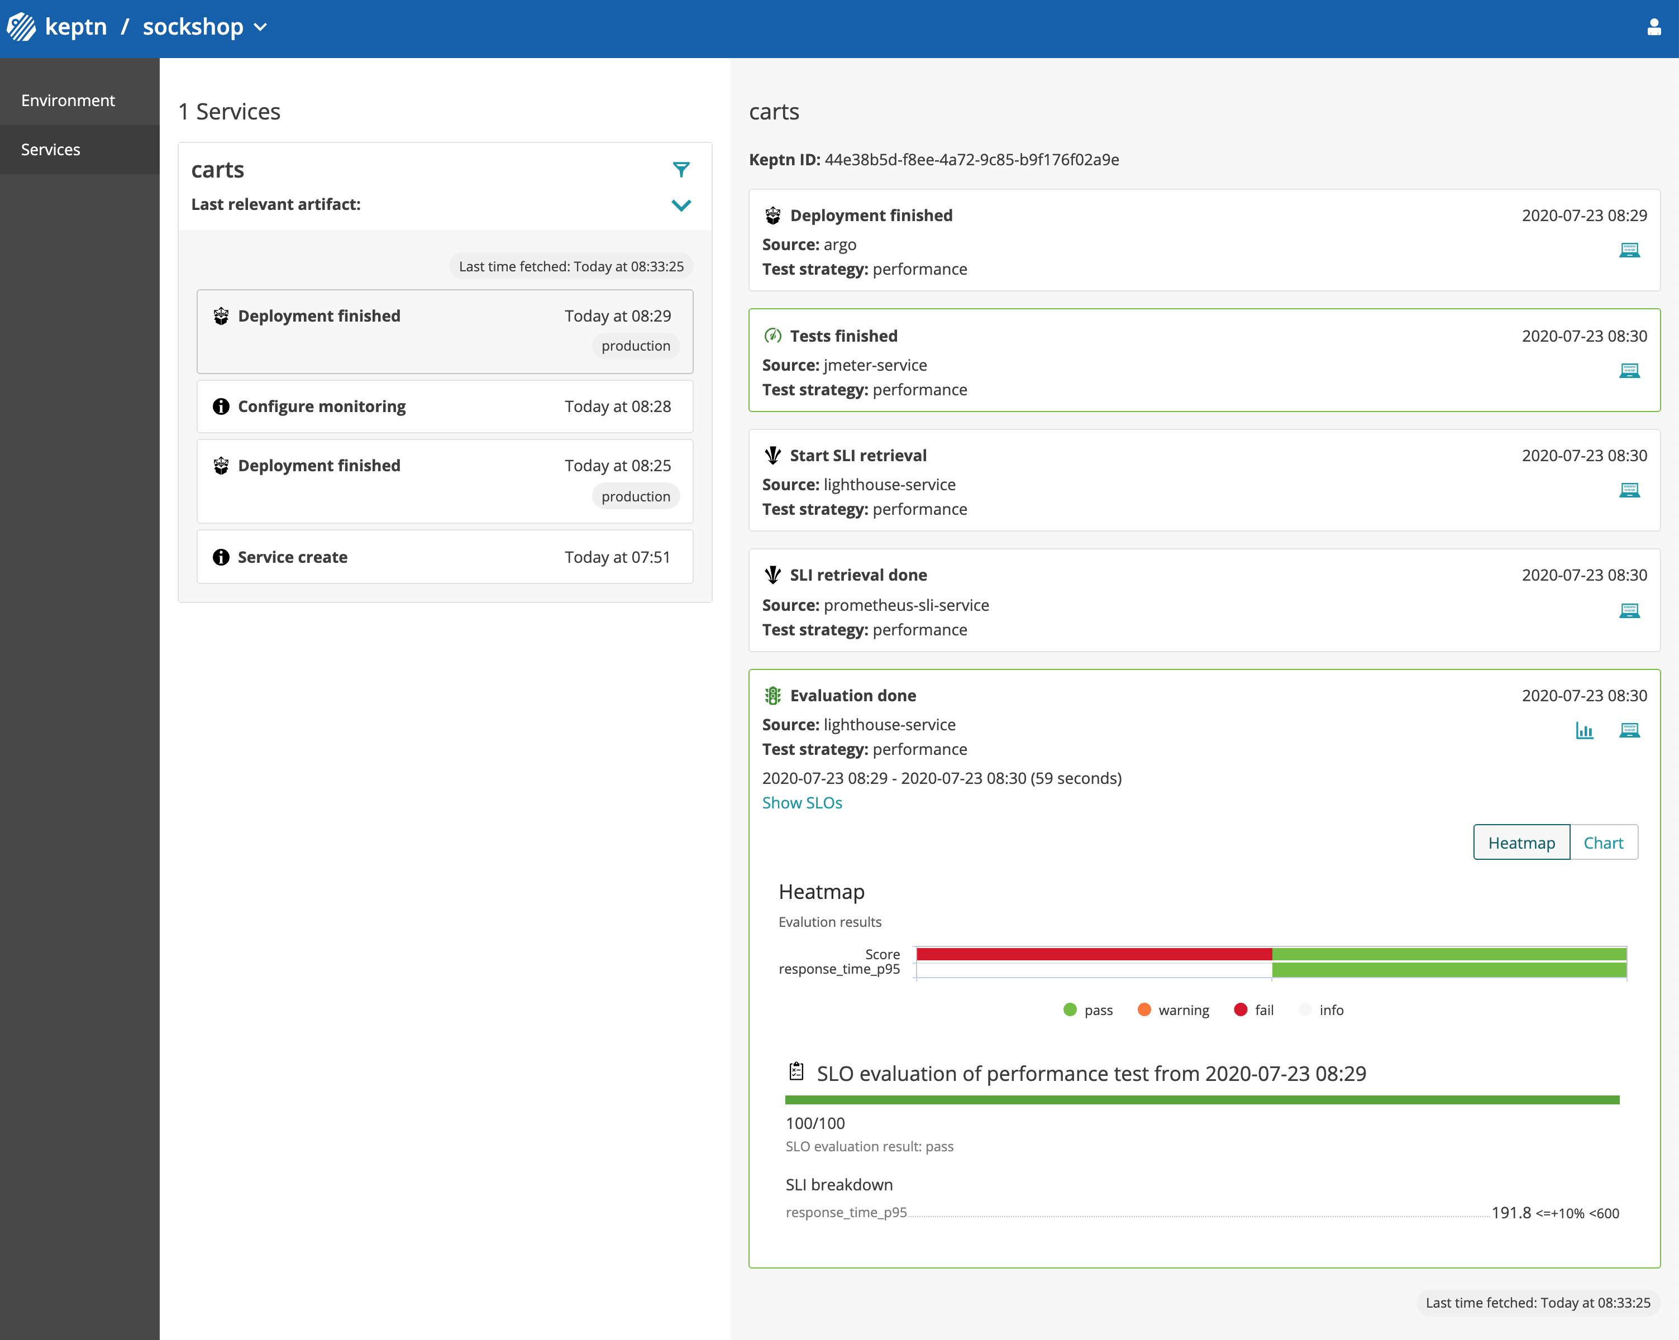This screenshot has height=1340, width=1679.
Task: Click the 'Source: prometheus-sli-service' text
Action: pos(875,605)
